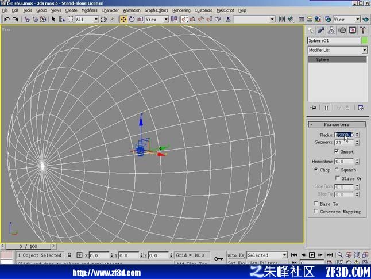Open the Rendering menu
Screen dimensions: 371x279
[181, 10]
